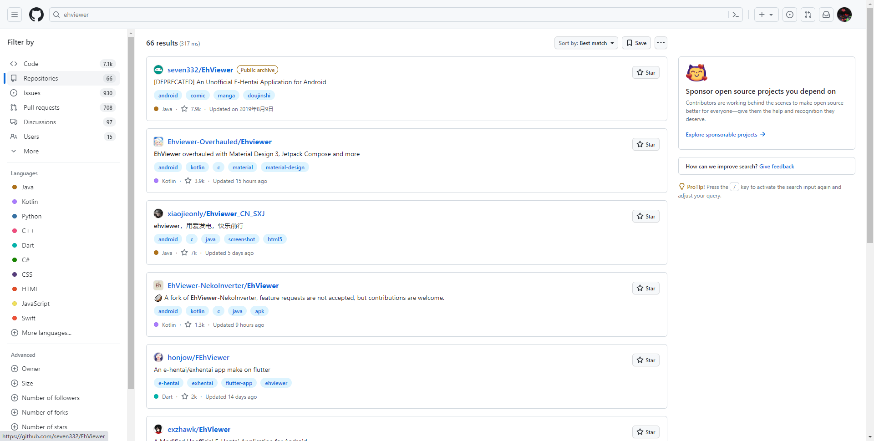Open the user profile avatar menu
This screenshot has width=874, height=441.
(x=844, y=15)
